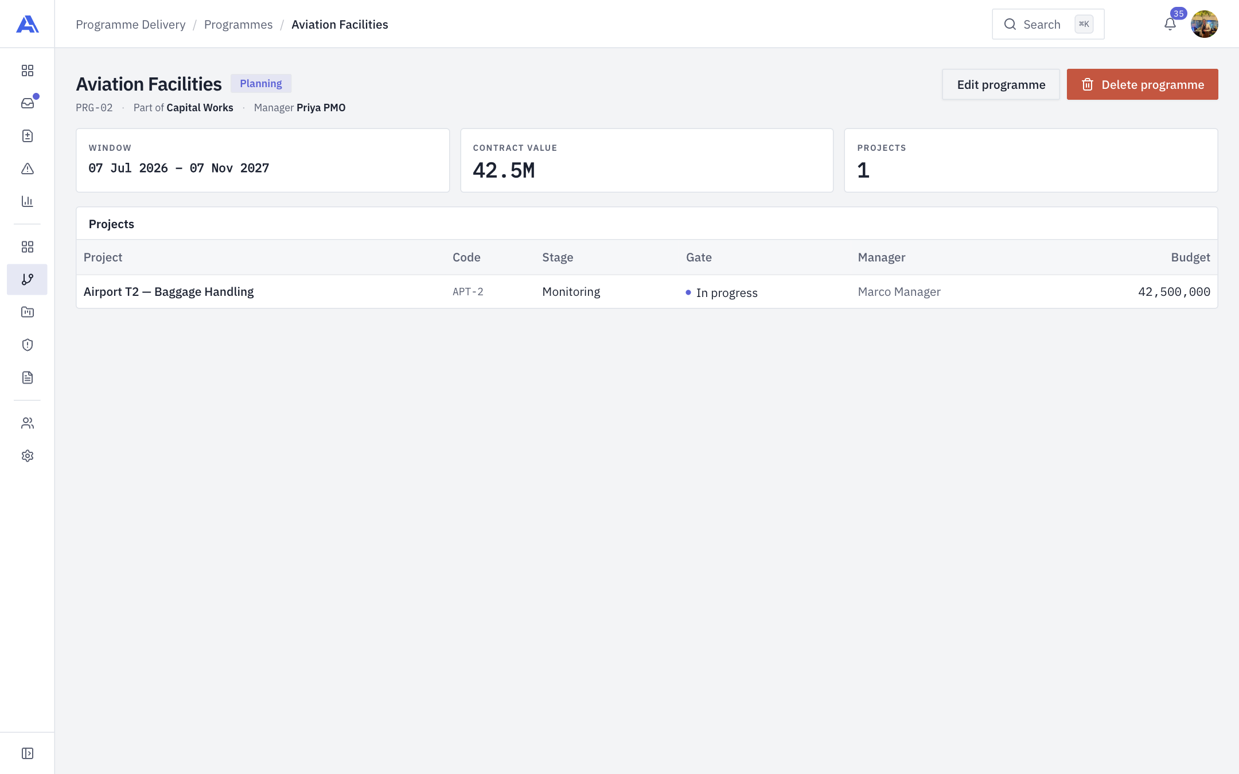
Task: Open the warning triangle icon in sidebar
Action: 28,169
